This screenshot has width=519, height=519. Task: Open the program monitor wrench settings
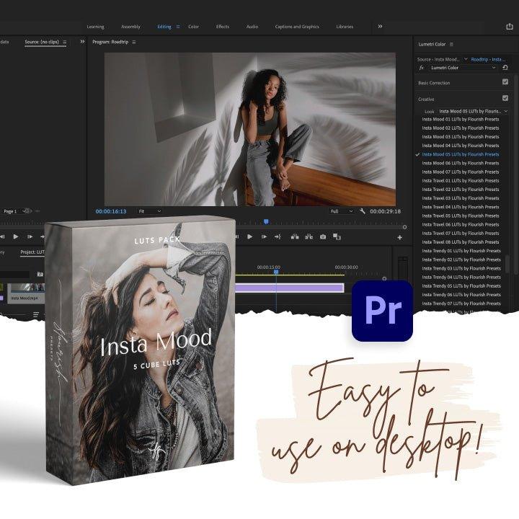pos(362,211)
